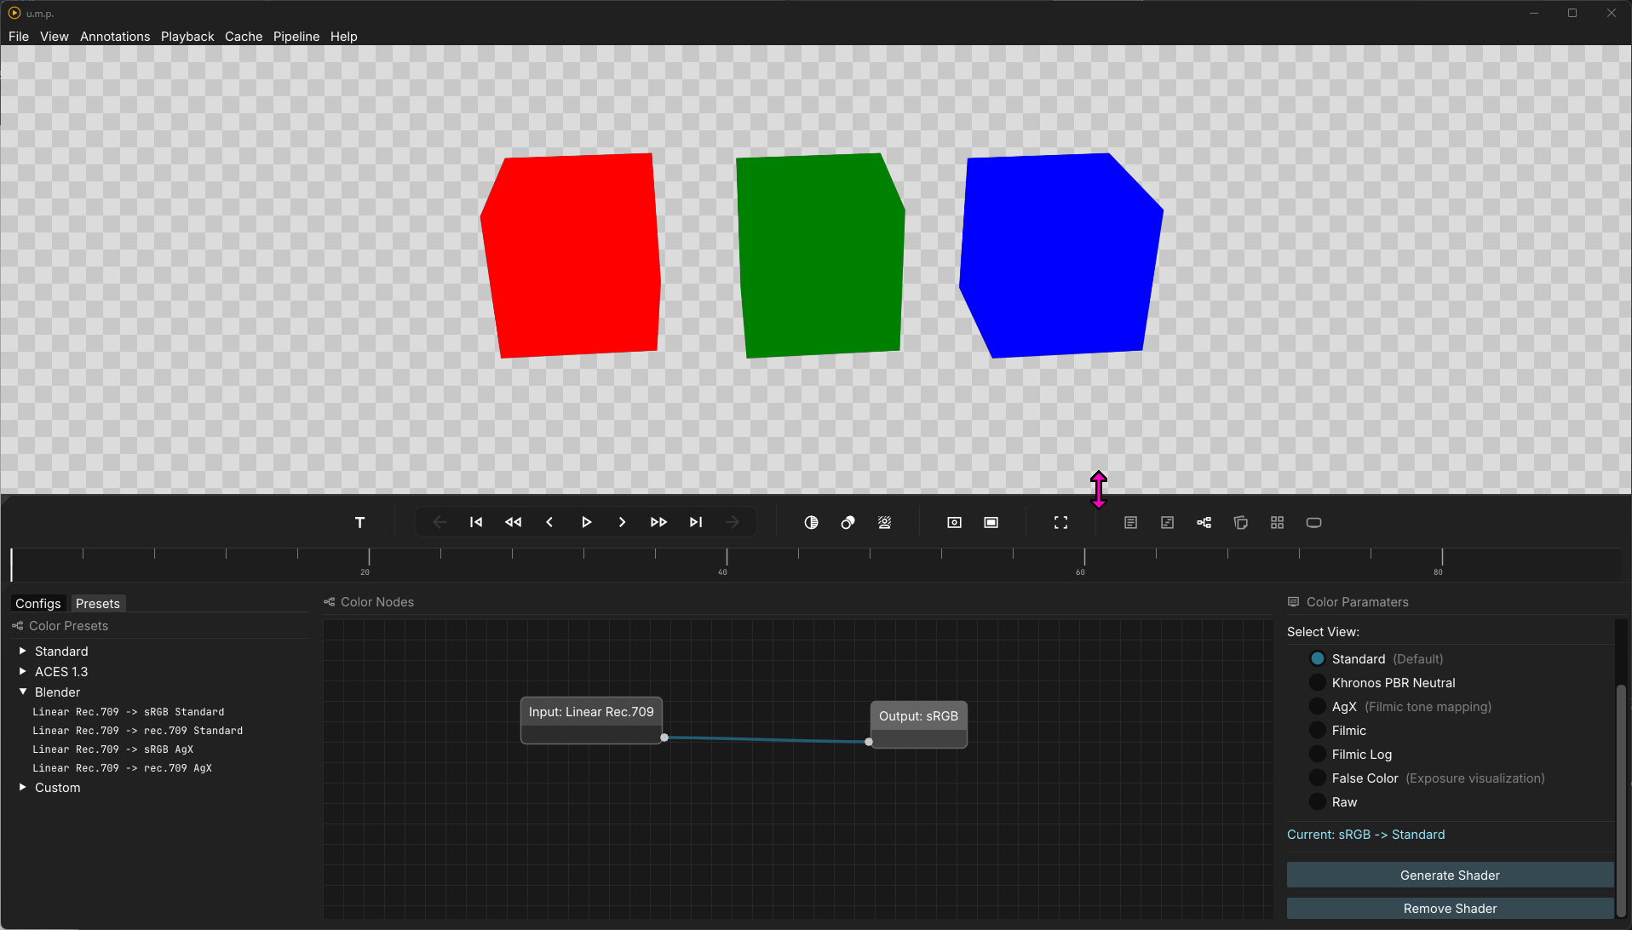Click the half-circle contrast icon
Image resolution: width=1632 pixels, height=930 pixels.
pos(811,522)
